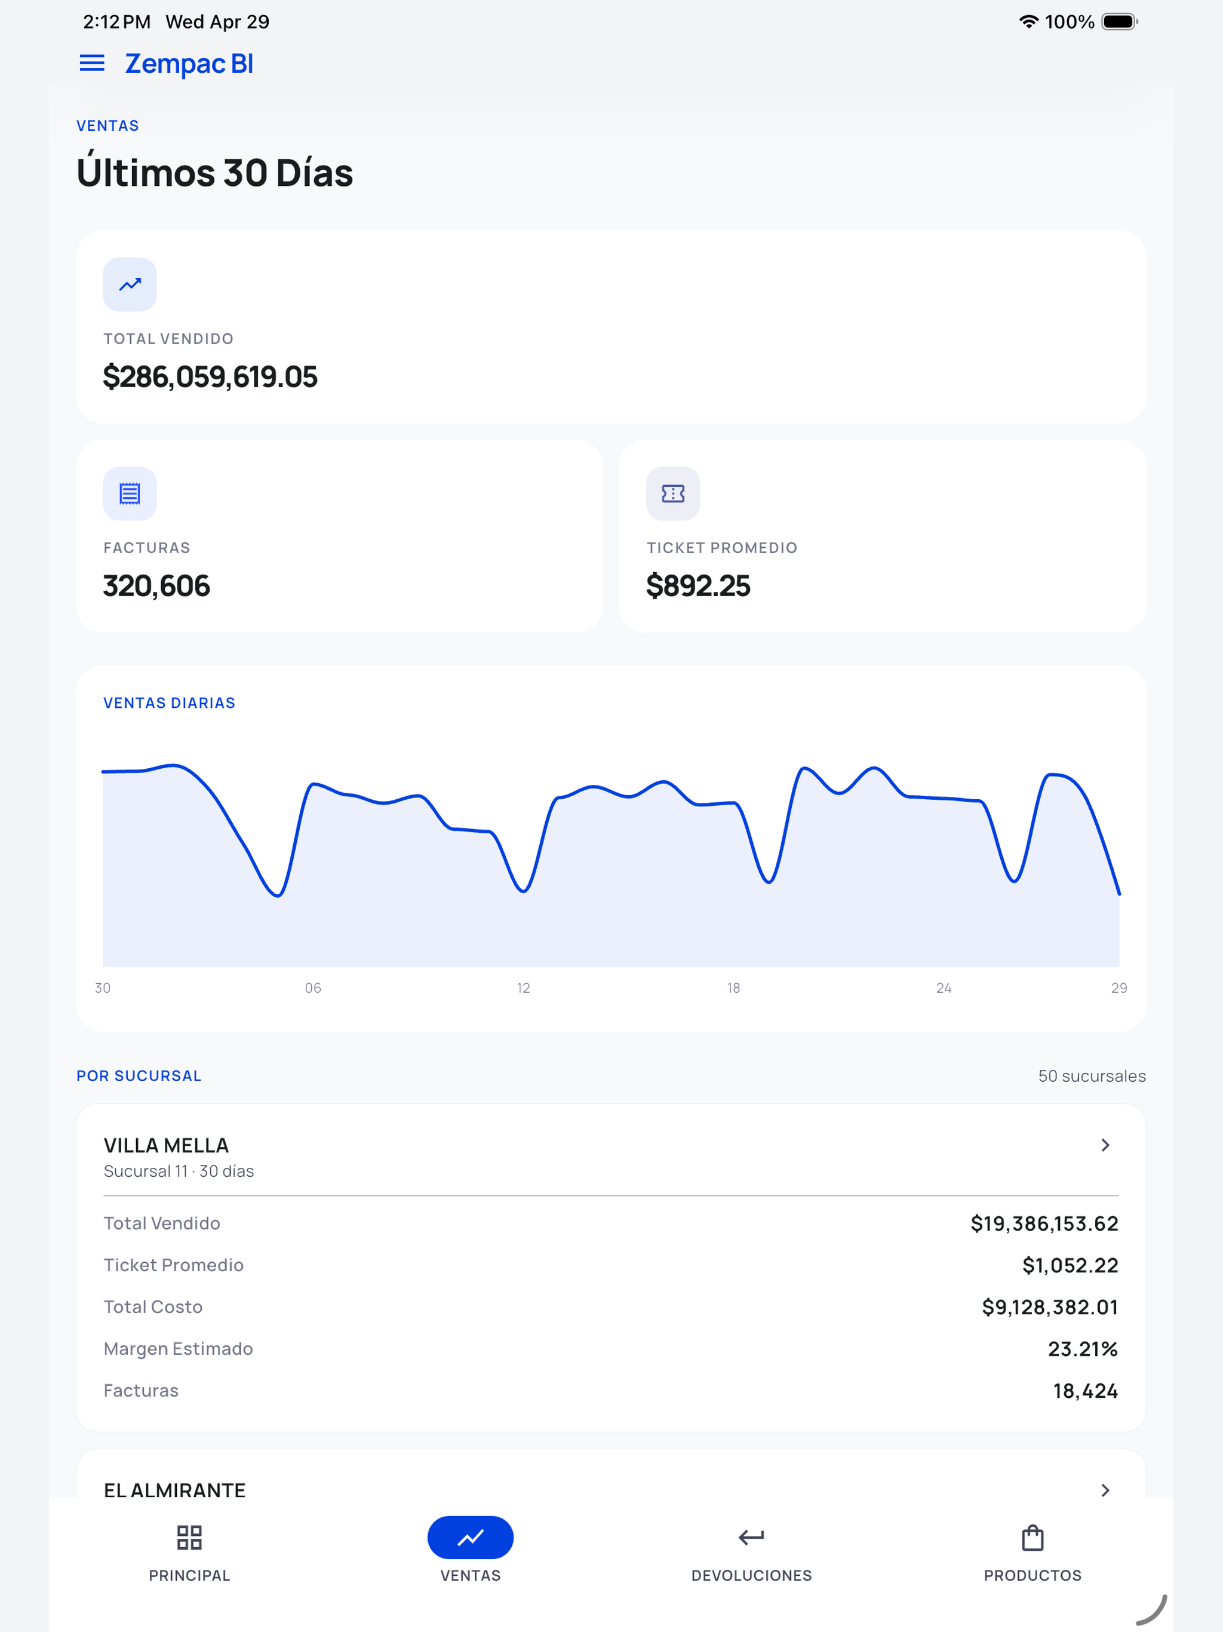Tap Villa Mella total vendido $19,386,153.62
Image resolution: width=1223 pixels, height=1632 pixels.
click(1044, 1224)
